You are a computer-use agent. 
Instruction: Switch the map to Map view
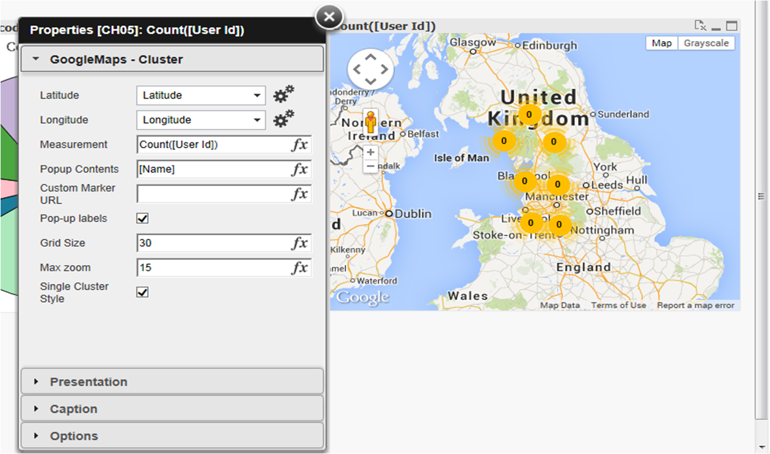click(x=662, y=43)
